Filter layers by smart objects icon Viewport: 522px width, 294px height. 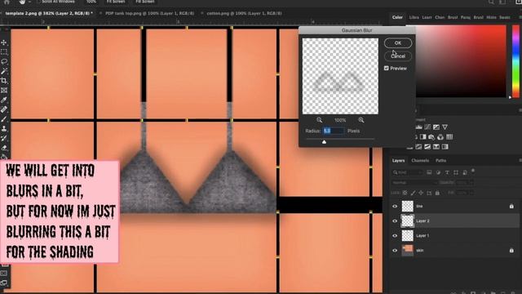click(465, 172)
